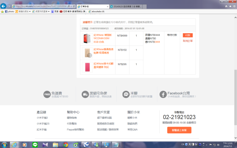The height and width of the screenshot is (148, 237).
Task: Open the Redmi Note screen protector link
Action: tap(103, 51)
